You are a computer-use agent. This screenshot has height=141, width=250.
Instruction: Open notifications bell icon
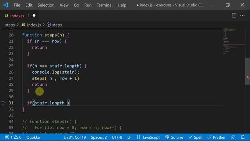[243, 137]
